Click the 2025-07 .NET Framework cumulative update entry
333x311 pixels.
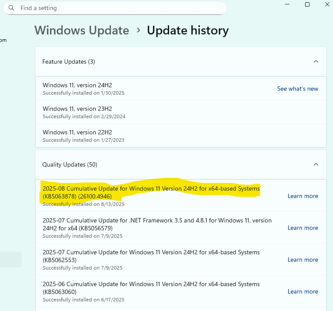click(157, 224)
